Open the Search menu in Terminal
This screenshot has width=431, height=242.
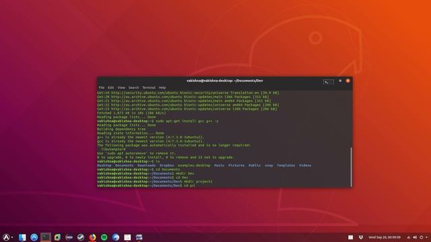133,87
